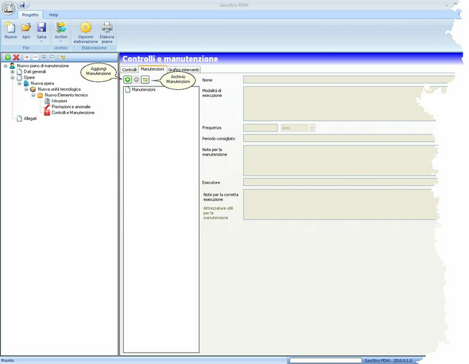Click the Frequenza number field
This screenshot has width=469, height=364.
coord(260,128)
